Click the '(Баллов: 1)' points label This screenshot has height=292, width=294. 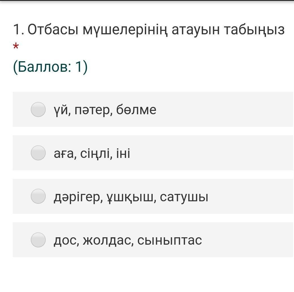(x=50, y=67)
